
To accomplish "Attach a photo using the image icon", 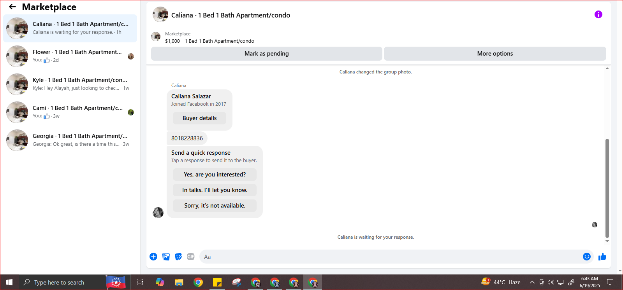I will tap(166, 257).
